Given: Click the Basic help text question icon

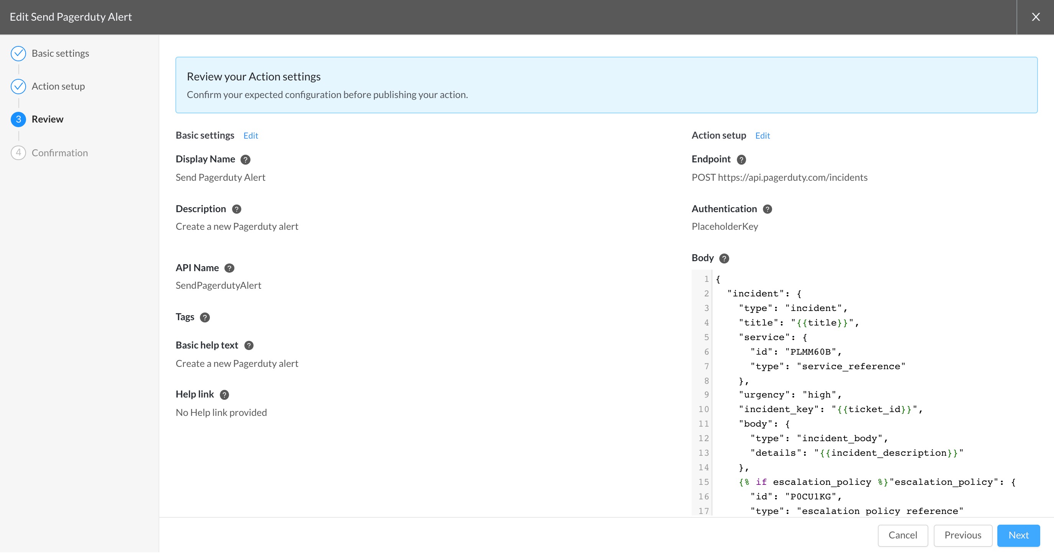Looking at the screenshot, I should (x=249, y=345).
